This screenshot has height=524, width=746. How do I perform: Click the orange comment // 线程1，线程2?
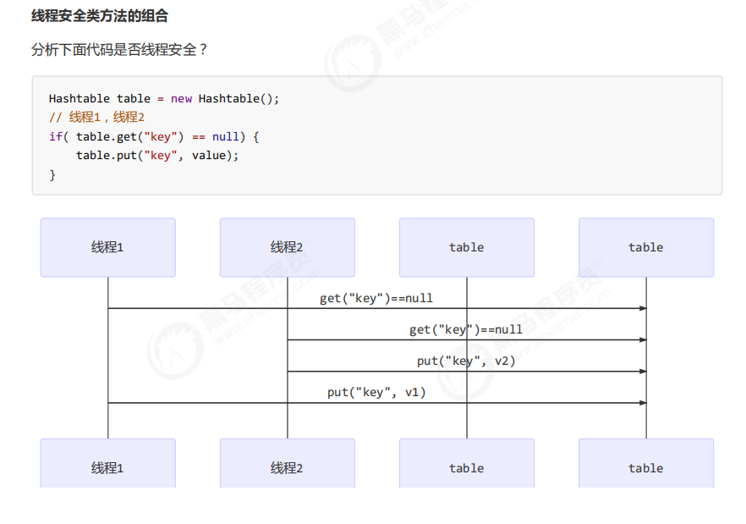coord(96,117)
